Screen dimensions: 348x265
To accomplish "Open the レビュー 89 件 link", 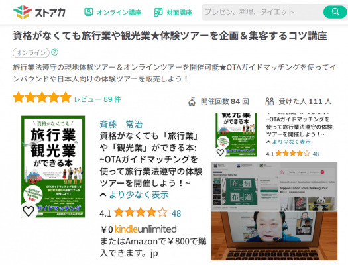I will 97,99.
